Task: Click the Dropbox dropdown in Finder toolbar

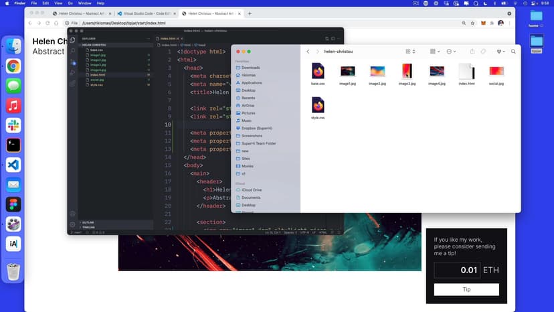Action: pyautogui.click(x=500, y=52)
